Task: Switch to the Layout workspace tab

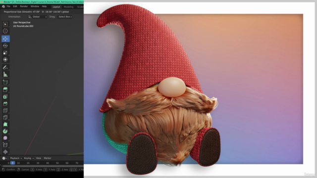Action: (56, 7)
